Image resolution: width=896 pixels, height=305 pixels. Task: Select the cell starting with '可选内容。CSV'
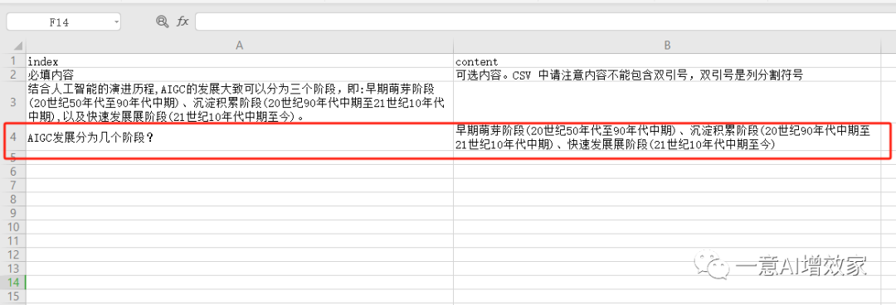667,75
